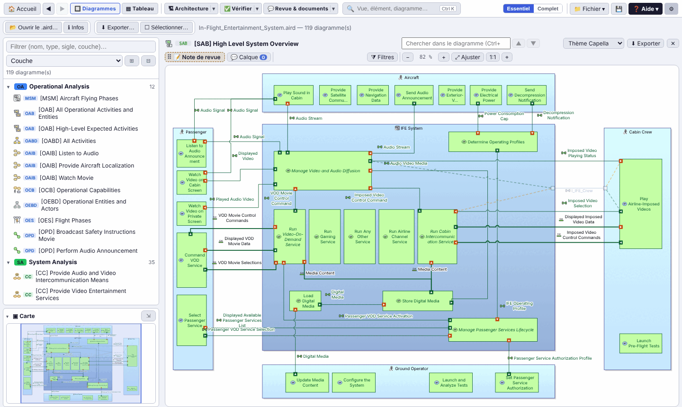Collapse the Carte minimap with its corner arrow icon
This screenshot has width=682, height=407.
(x=148, y=316)
